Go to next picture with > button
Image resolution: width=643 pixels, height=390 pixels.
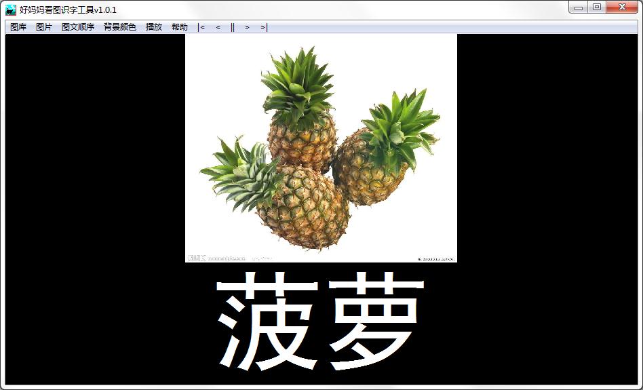(x=247, y=27)
